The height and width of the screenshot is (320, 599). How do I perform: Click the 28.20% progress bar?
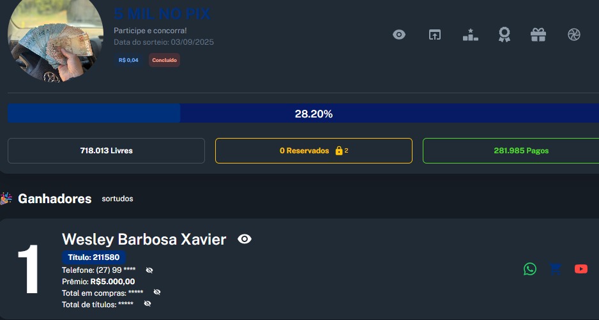pos(313,114)
